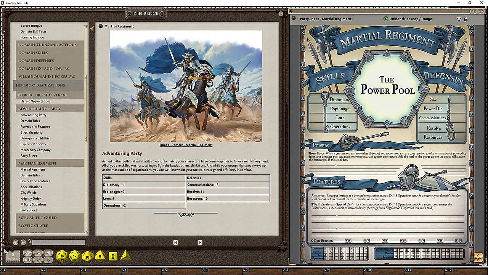488x275 pixels.
Task: Click the Operations: +2 table cell
Action: point(144,205)
